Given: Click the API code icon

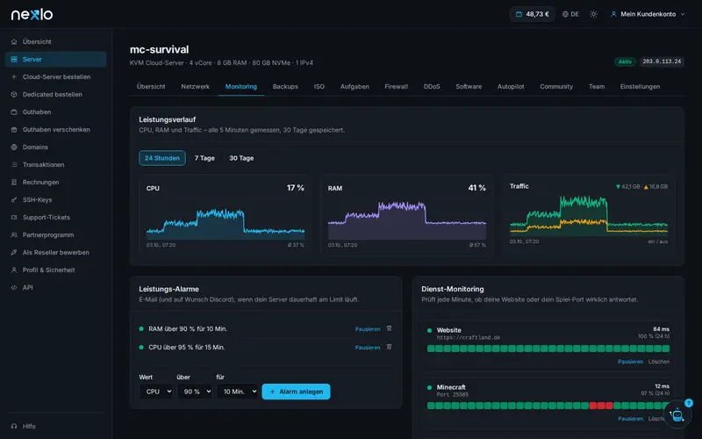Looking at the screenshot, I should point(14,288).
